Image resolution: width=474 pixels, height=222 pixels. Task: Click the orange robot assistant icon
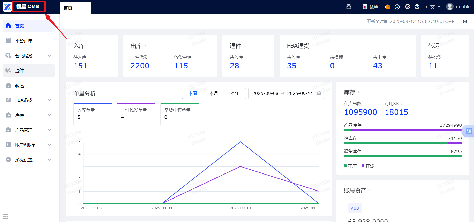click(x=387, y=7)
